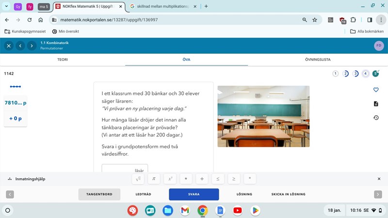The width and height of the screenshot is (388, 218).
Task: Close the exercise with the X icon
Action: pyautogui.click(x=9, y=46)
